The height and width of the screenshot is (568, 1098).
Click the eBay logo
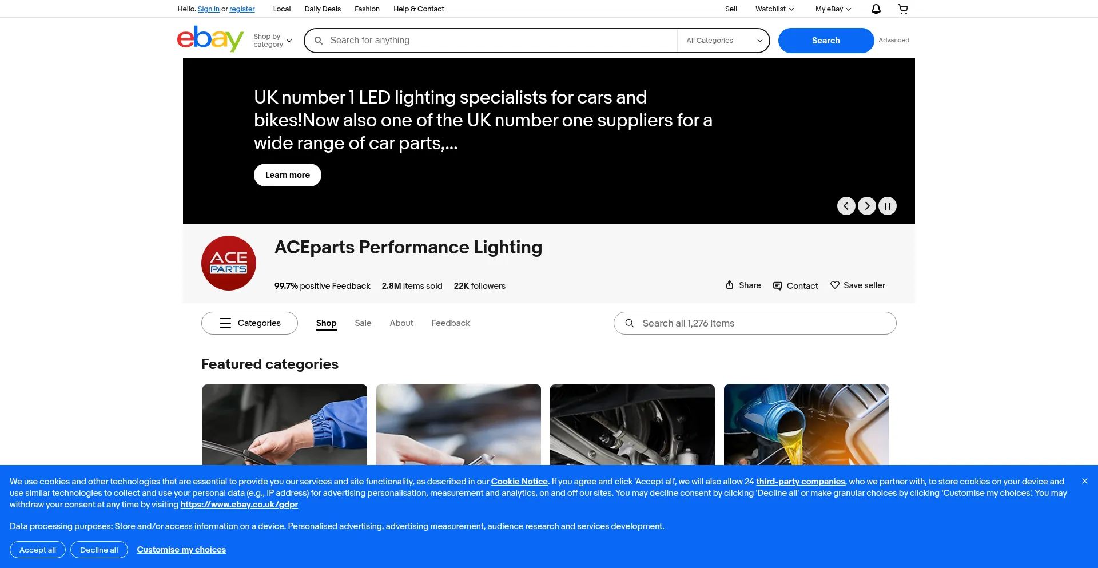pyautogui.click(x=210, y=39)
